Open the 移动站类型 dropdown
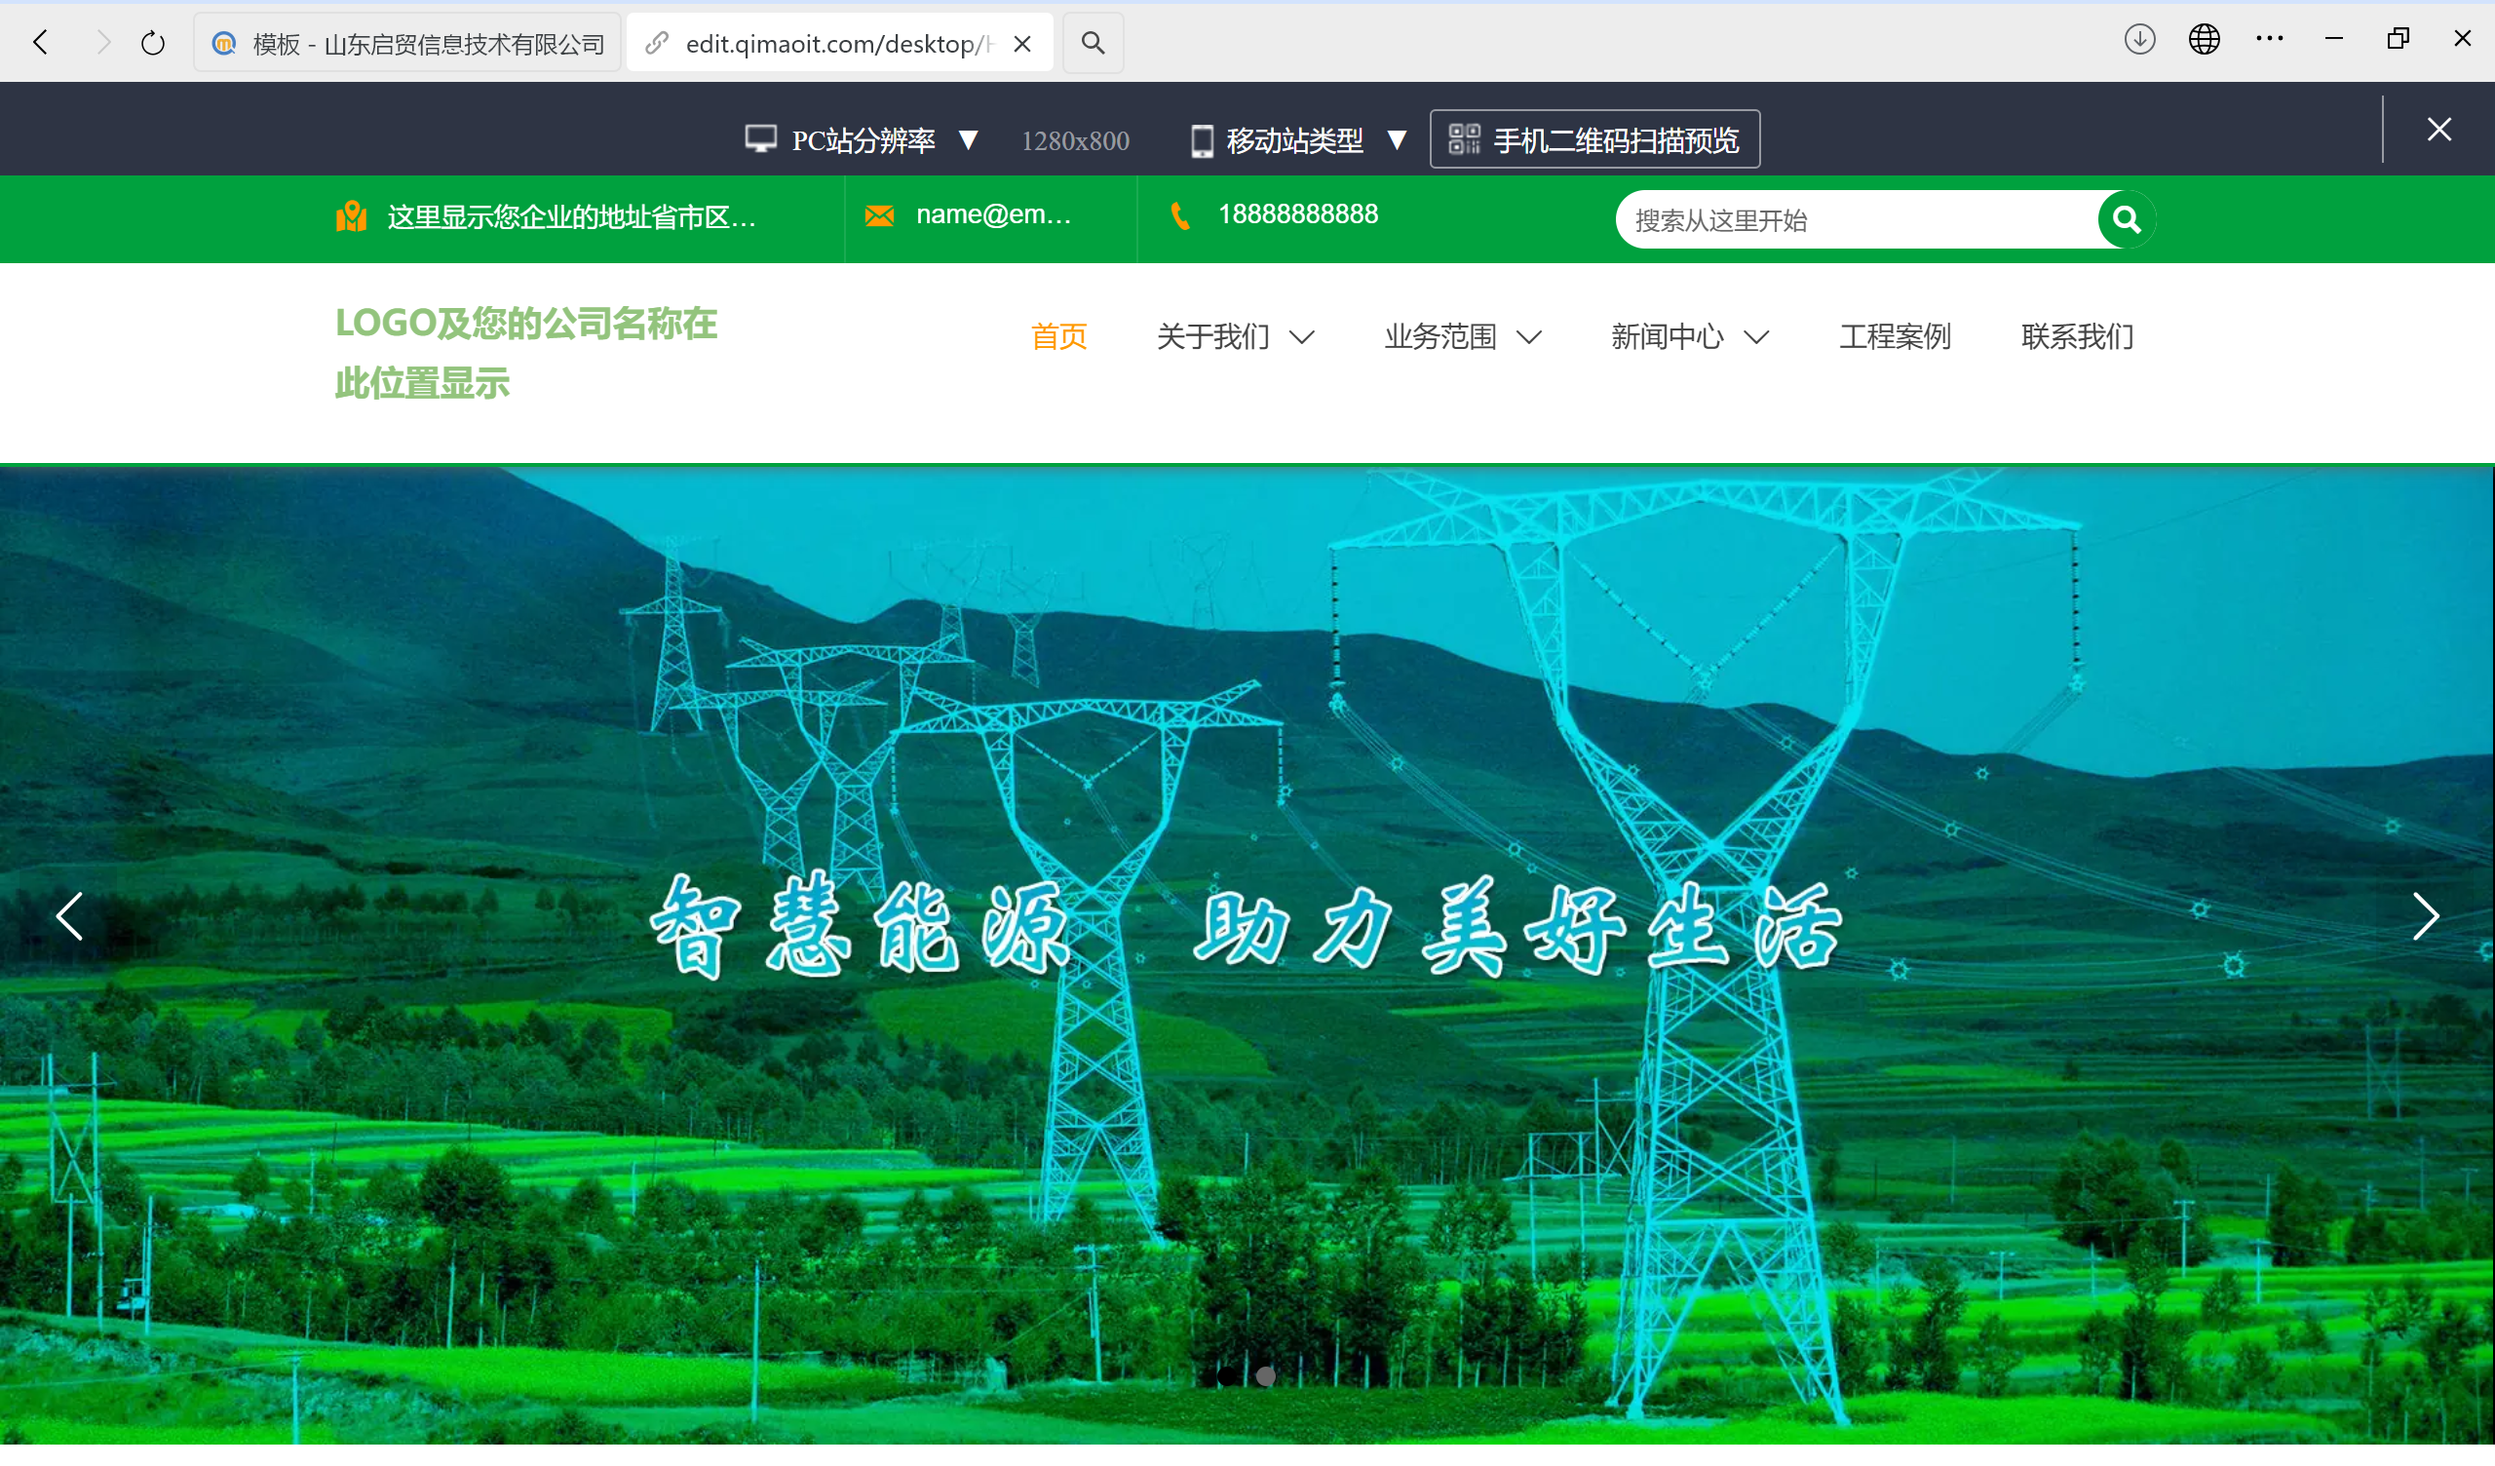This screenshot has width=2495, height=1466. (x=1398, y=139)
